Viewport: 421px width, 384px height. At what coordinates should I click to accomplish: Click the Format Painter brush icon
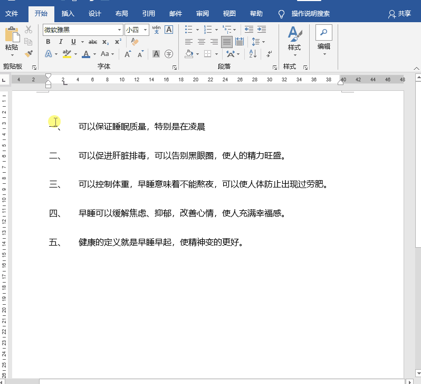(28, 53)
